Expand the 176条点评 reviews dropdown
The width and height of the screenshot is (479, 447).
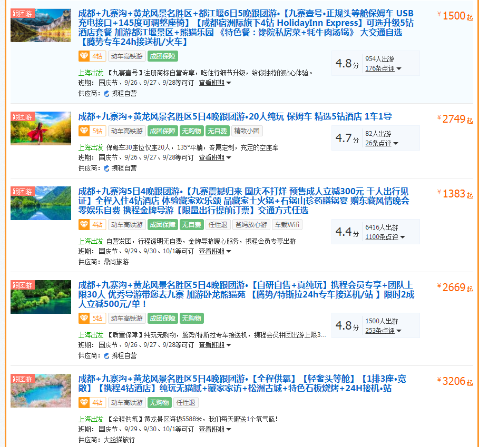click(x=383, y=68)
